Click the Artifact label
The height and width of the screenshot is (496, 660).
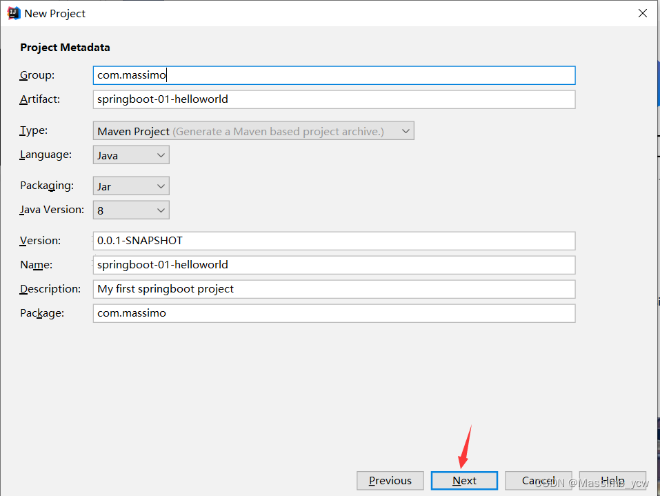(40, 99)
